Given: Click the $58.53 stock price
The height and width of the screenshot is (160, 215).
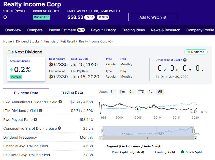Looking at the screenshot, I should 75,17.
